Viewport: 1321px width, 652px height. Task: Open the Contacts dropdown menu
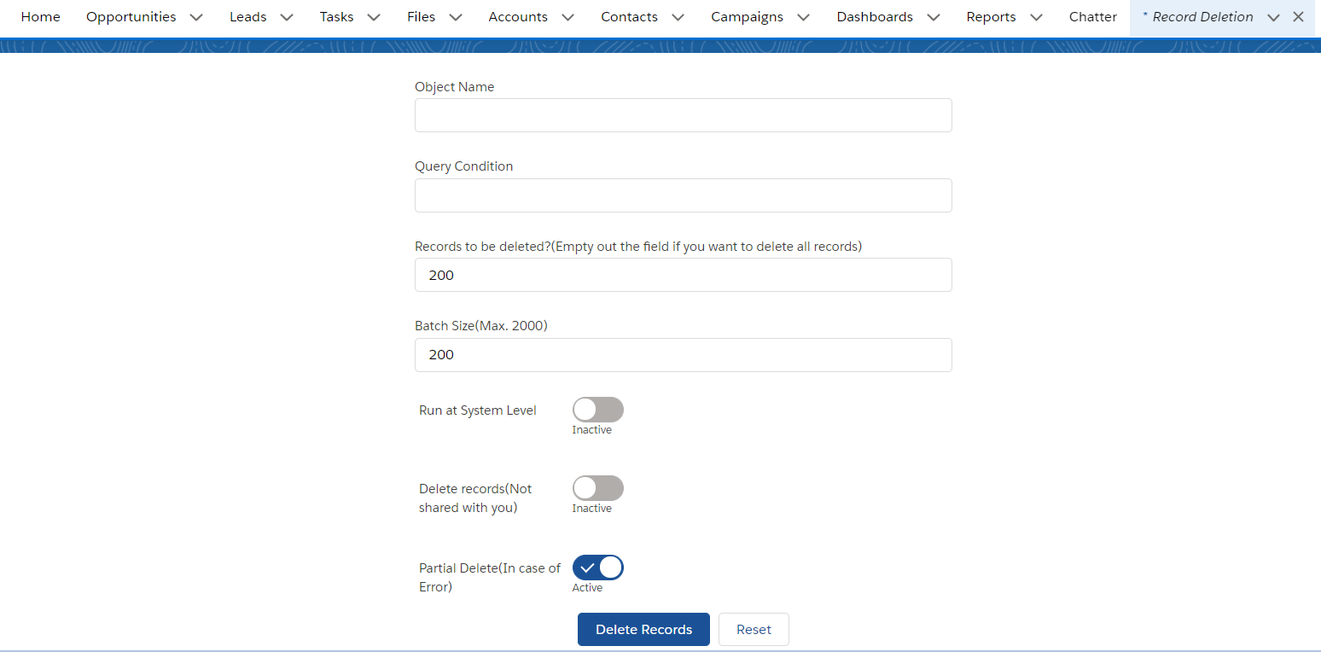click(678, 16)
